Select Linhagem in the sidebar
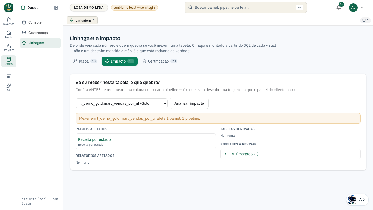The image size is (373, 210). pos(40,43)
